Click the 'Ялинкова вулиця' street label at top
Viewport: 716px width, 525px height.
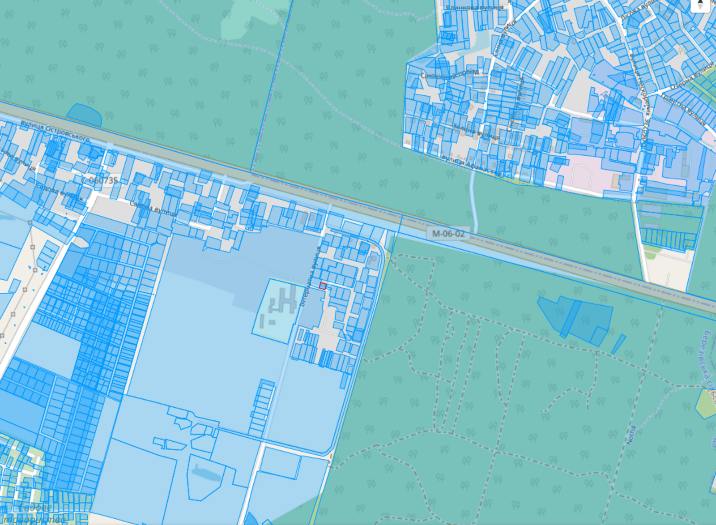(474, 8)
